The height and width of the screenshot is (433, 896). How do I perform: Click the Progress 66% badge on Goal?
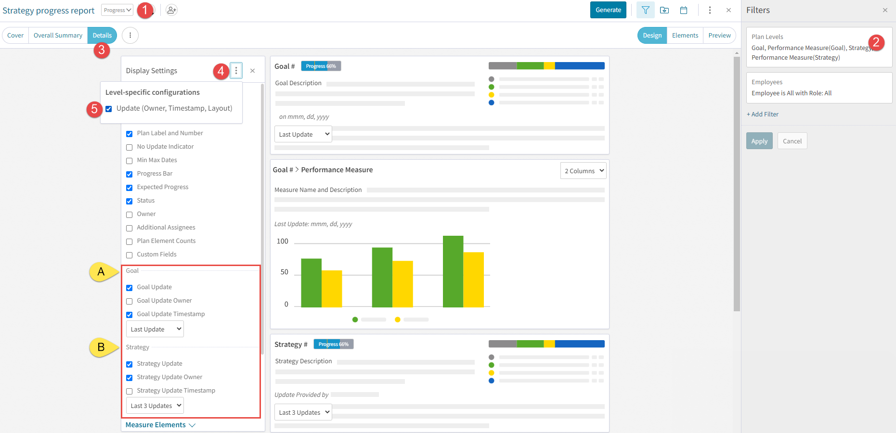pyautogui.click(x=321, y=65)
